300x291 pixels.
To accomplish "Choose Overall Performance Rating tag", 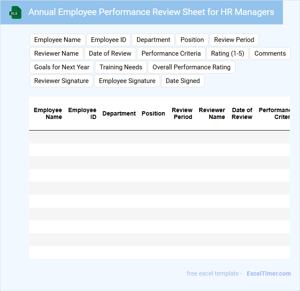I will 191,67.
